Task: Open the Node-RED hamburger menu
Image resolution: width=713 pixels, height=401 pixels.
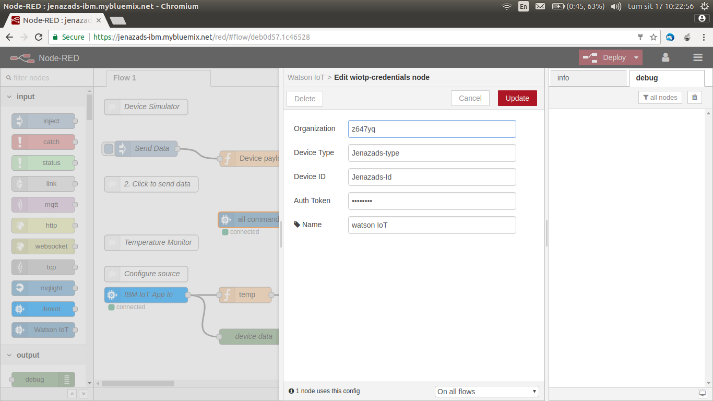Action: click(x=698, y=57)
